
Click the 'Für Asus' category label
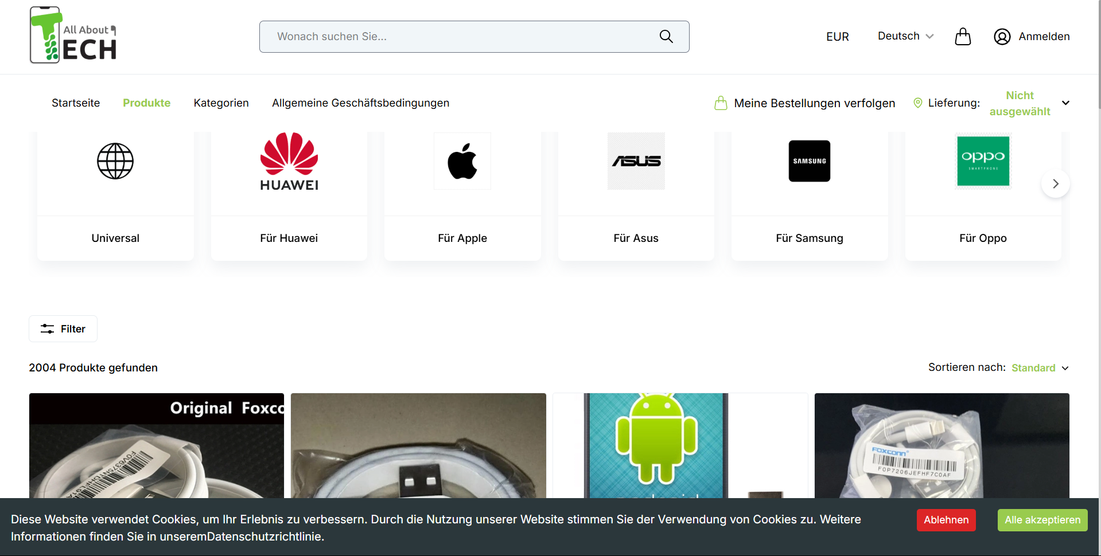[636, 238]
